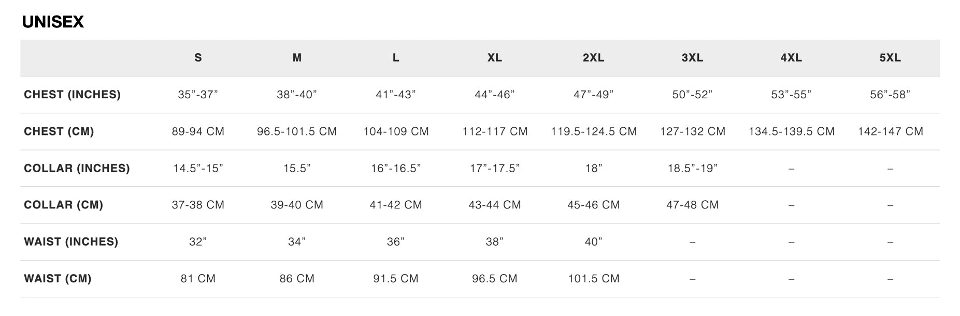Click the CHEST (INCHES) row label
The image size is (960, 316).
(72, 95)
